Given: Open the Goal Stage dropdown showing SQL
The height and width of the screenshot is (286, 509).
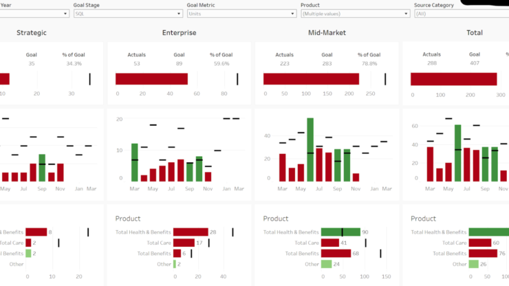Looking at the screenshot, I should point(126,13).
